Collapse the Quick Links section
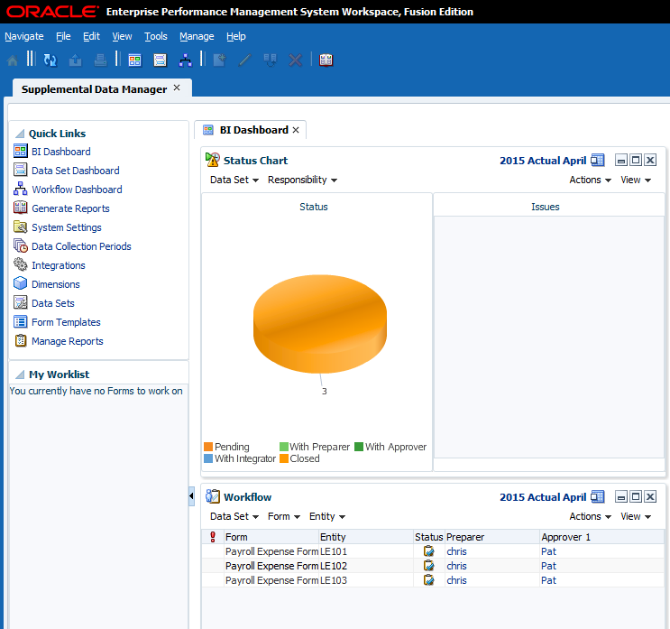The width and height of the screenshot is (670, 629). click(x=20, y=134)
